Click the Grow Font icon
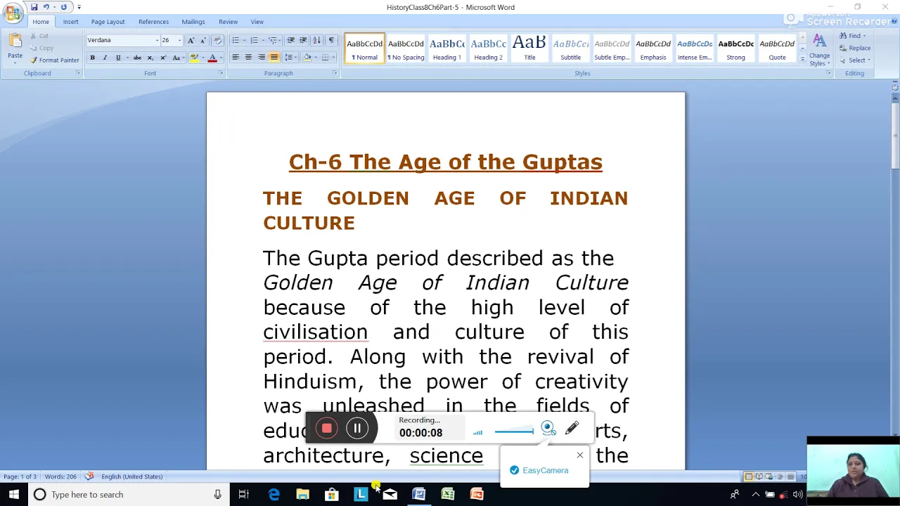Screen dimensions: 900x506 (x=191, y=40)
